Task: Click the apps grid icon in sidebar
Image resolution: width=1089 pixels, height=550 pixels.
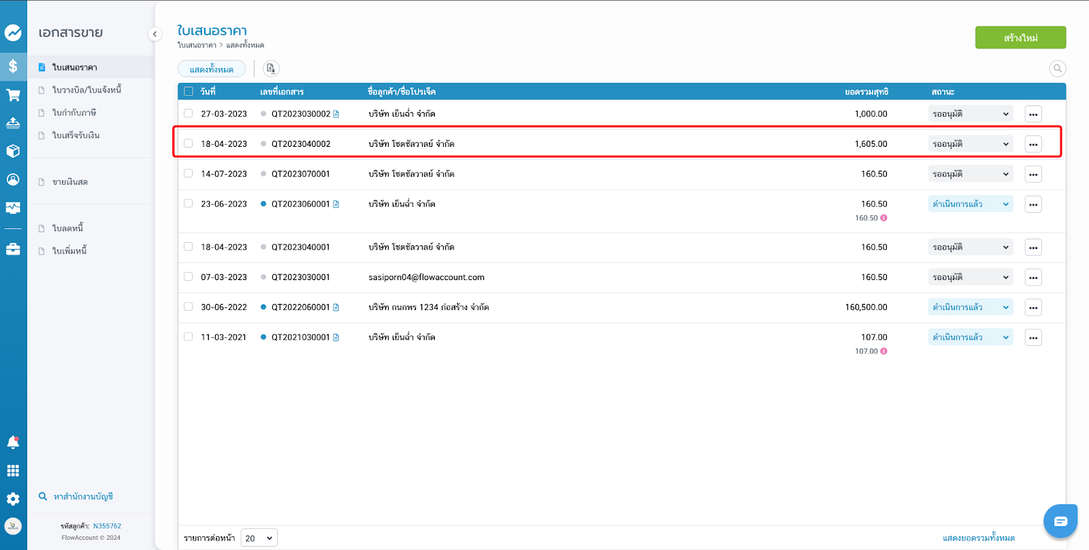Action: tap(13, 470)
